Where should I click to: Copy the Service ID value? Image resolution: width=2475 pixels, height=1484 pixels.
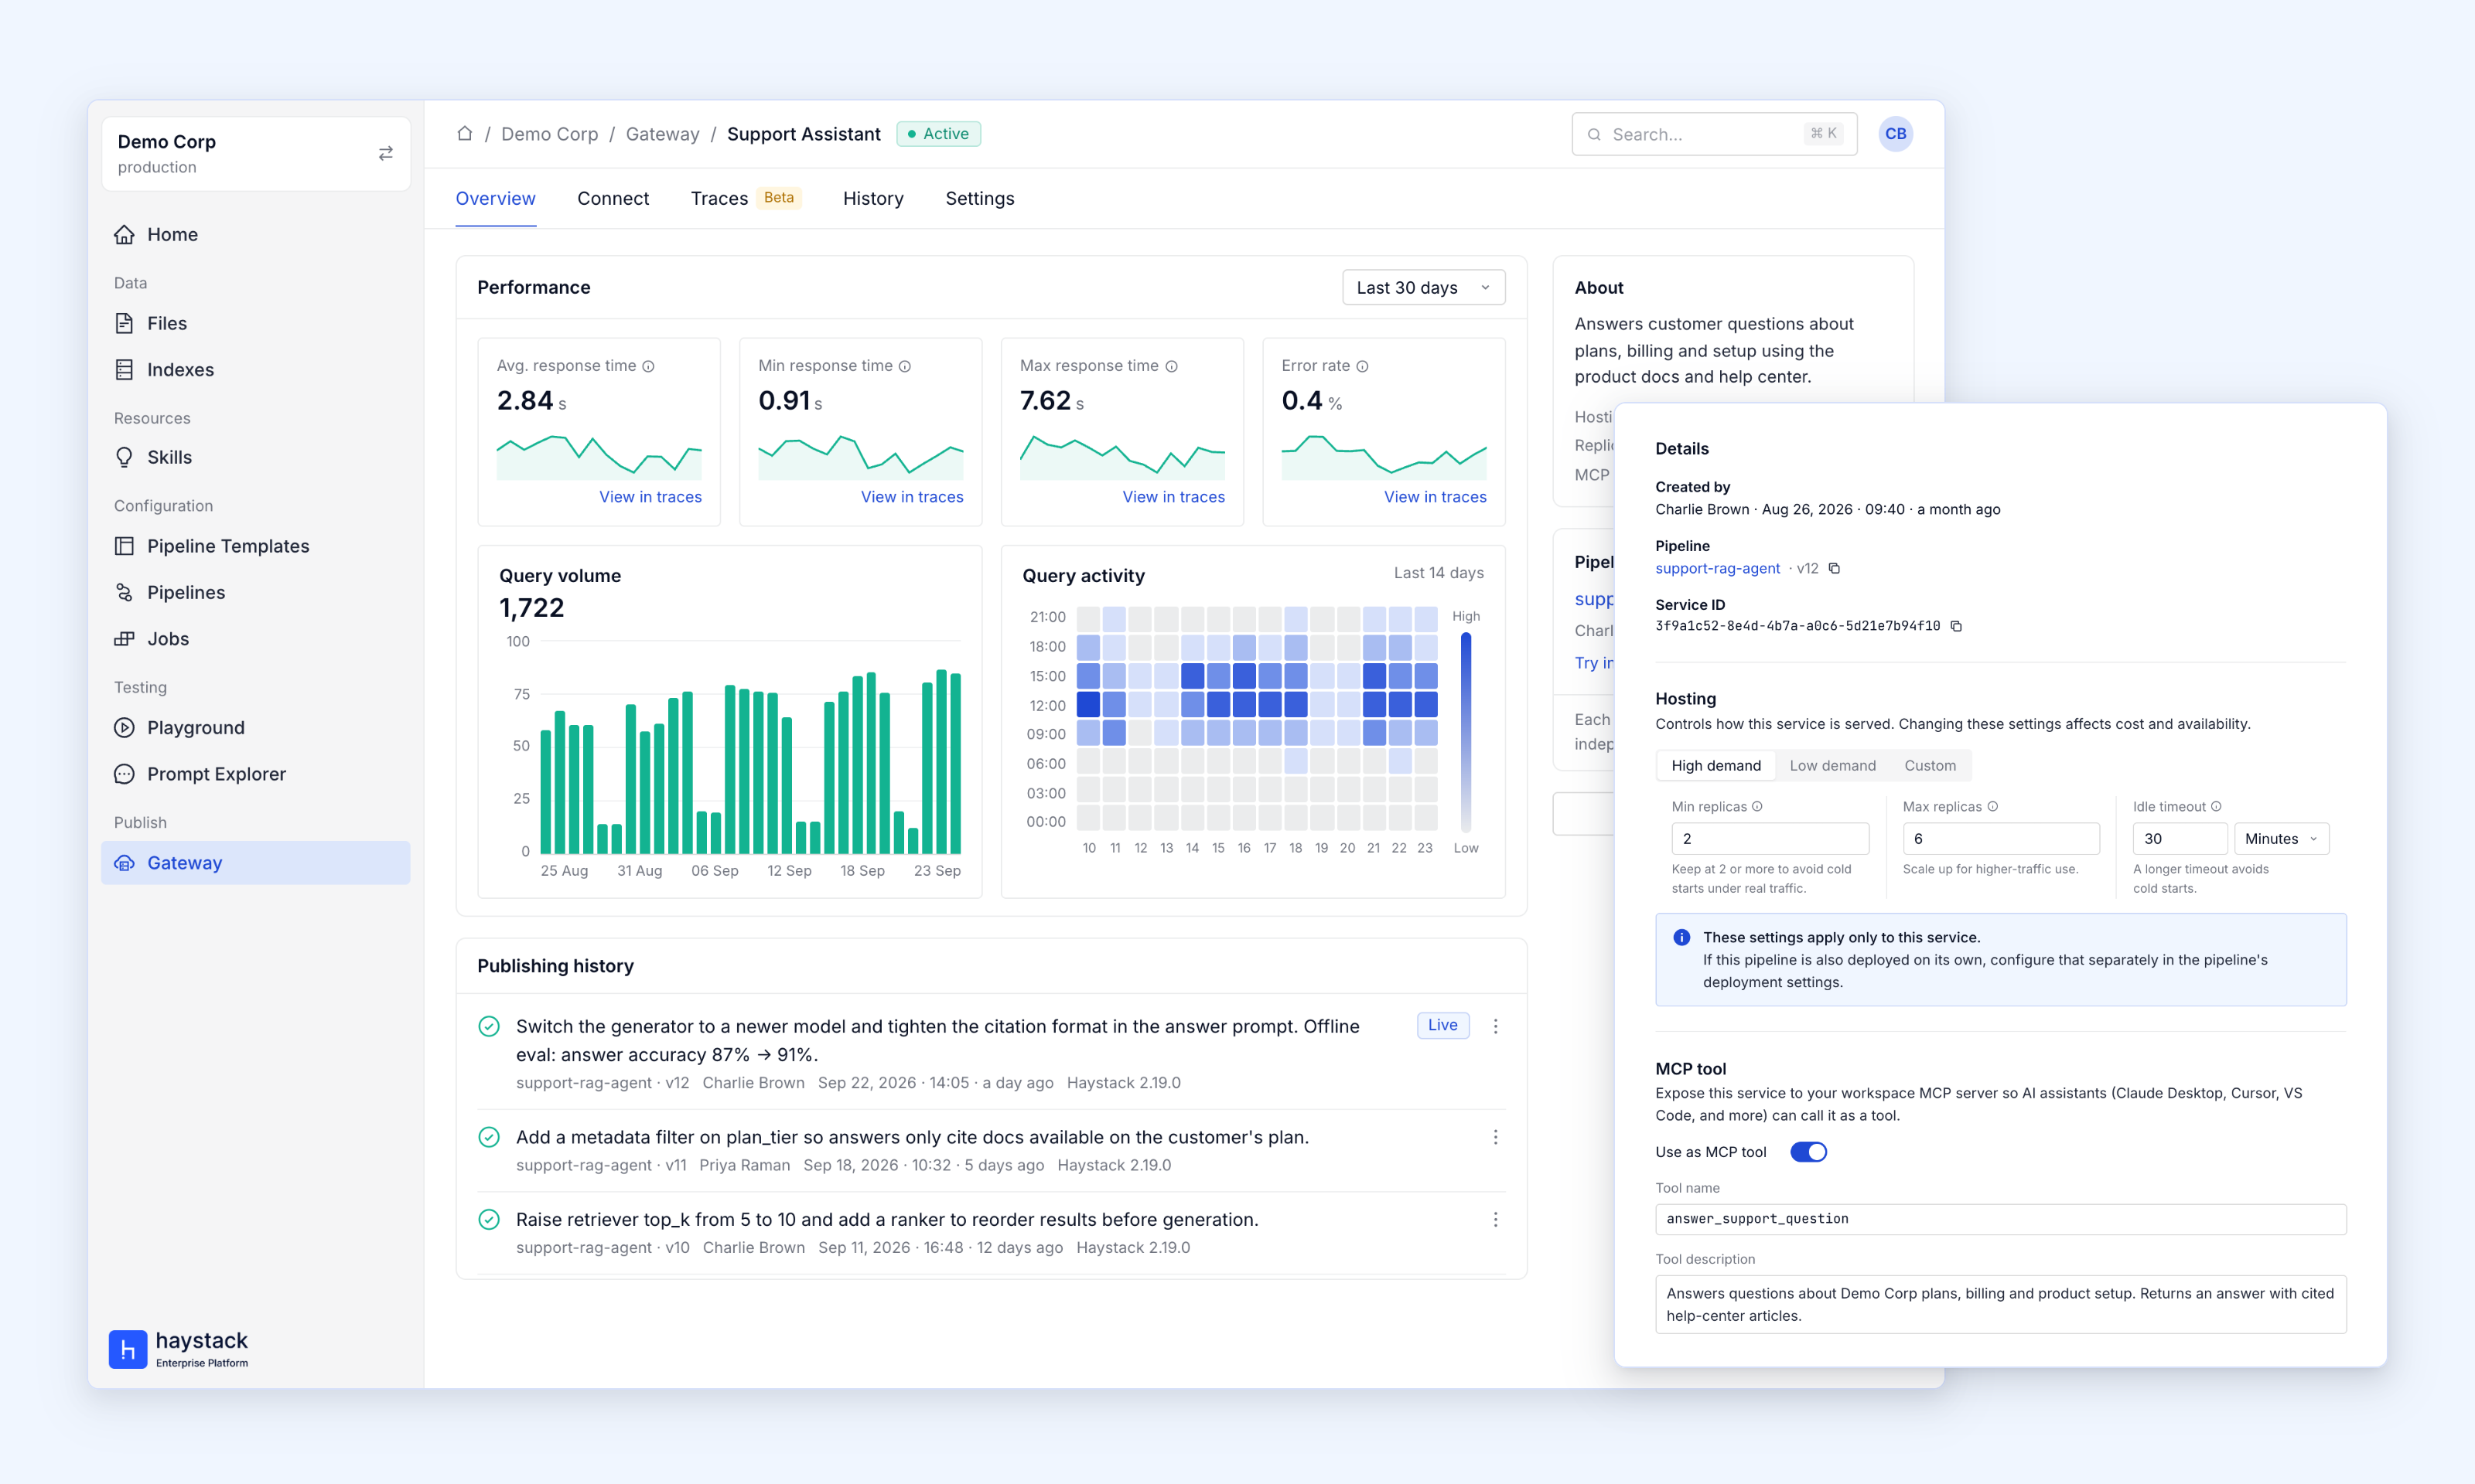pyautogui.click(x=1956, y=626)
